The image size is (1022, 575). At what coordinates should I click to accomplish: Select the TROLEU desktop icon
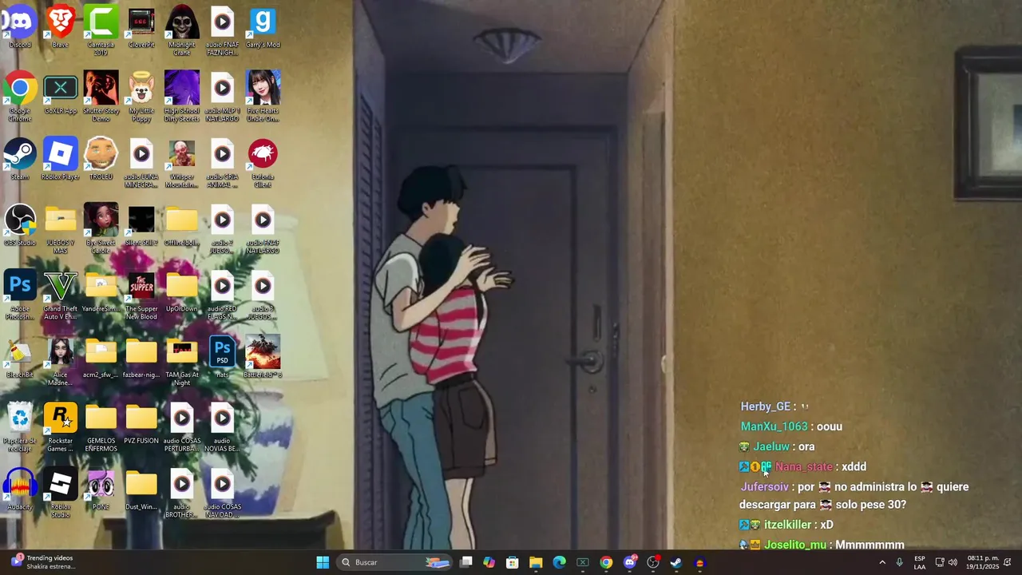101,160
